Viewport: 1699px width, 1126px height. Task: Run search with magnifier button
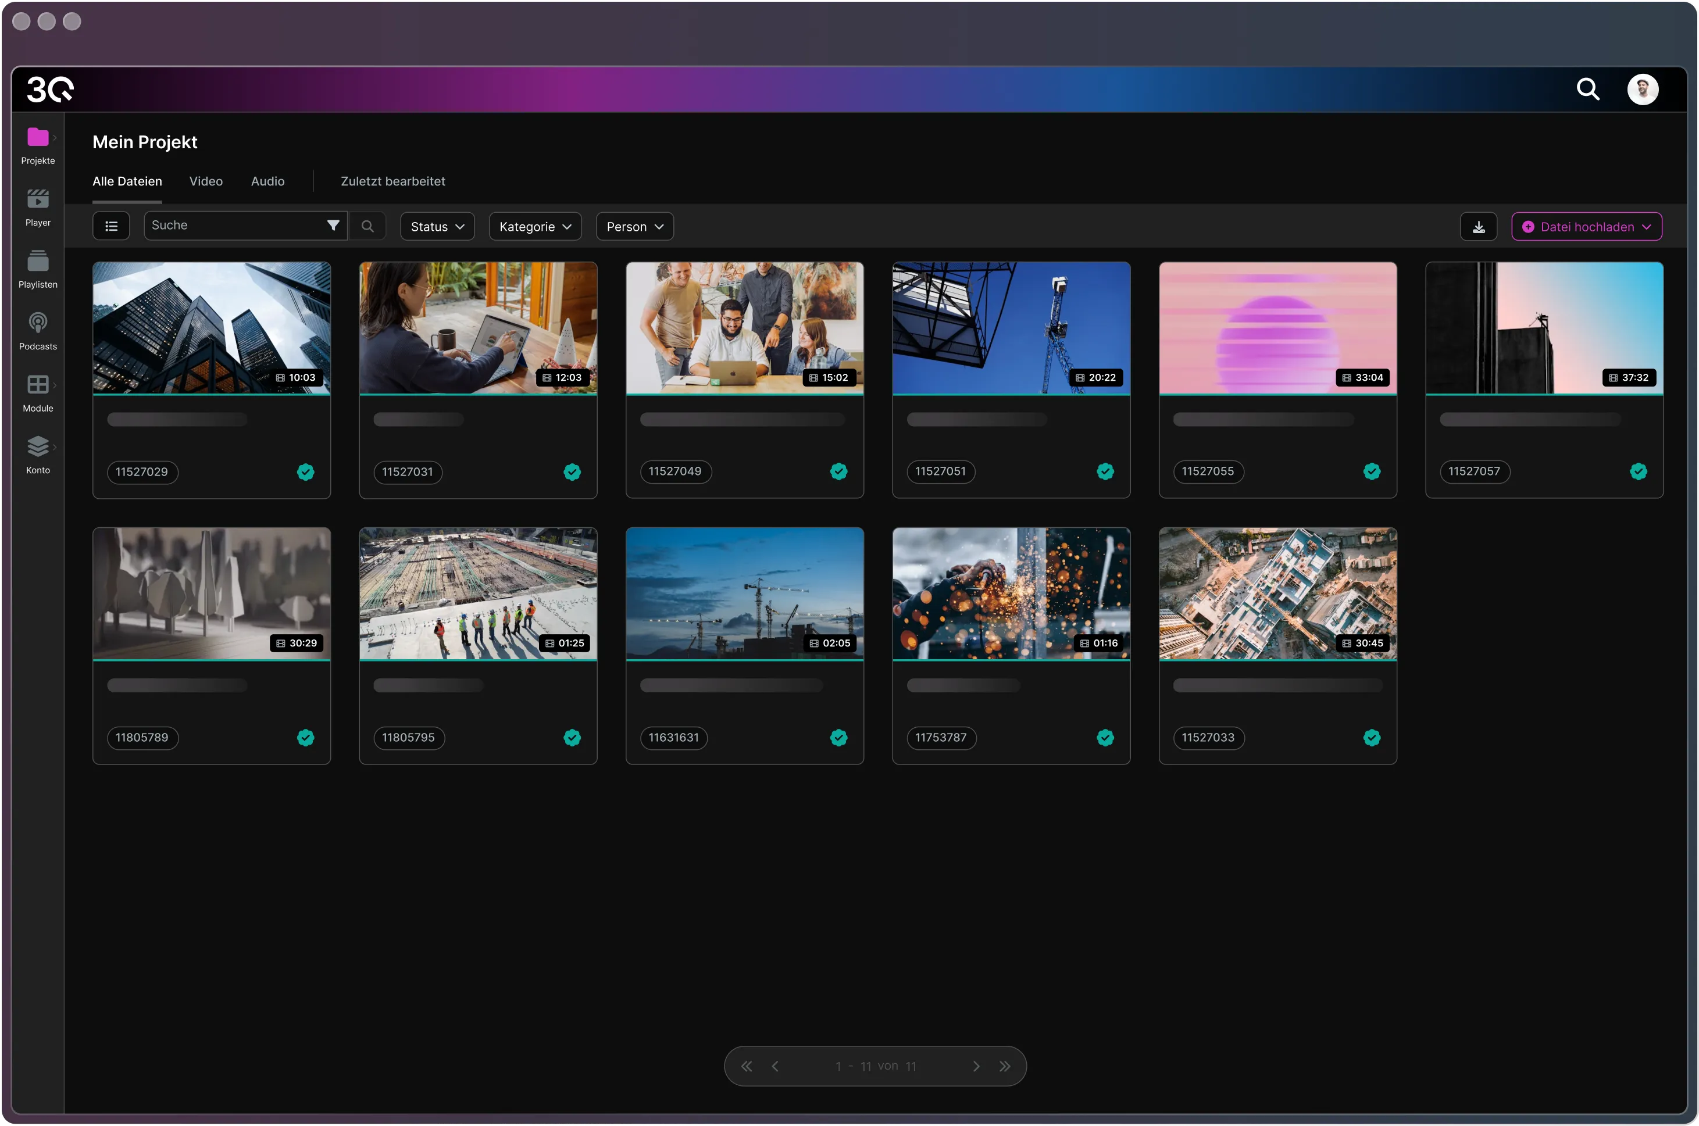(367, 226)
